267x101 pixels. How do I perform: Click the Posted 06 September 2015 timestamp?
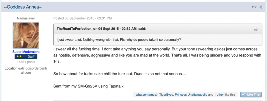click(83, 18)
